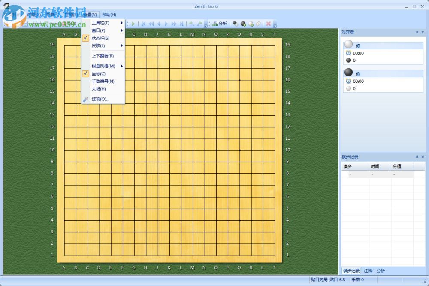Image resolution: width=429 pixels, height=286 pixels.
Task: Skip to the first move icon
Action: point(144,24)
